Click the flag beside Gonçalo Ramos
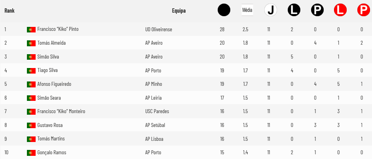Viewport: 372px width, 159px height. click(x=31, y=153)
